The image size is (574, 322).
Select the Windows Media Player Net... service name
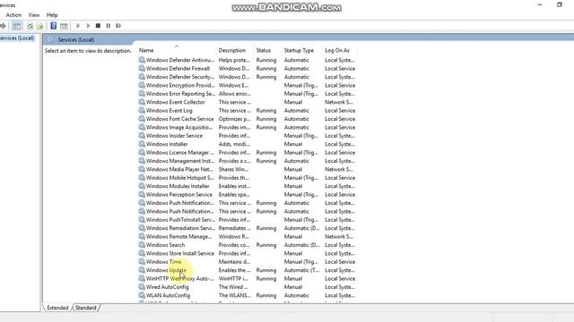(179, 169)
